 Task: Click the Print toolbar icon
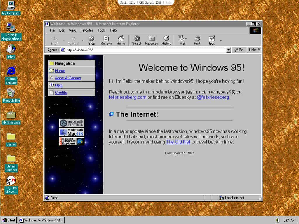point(197,40)
